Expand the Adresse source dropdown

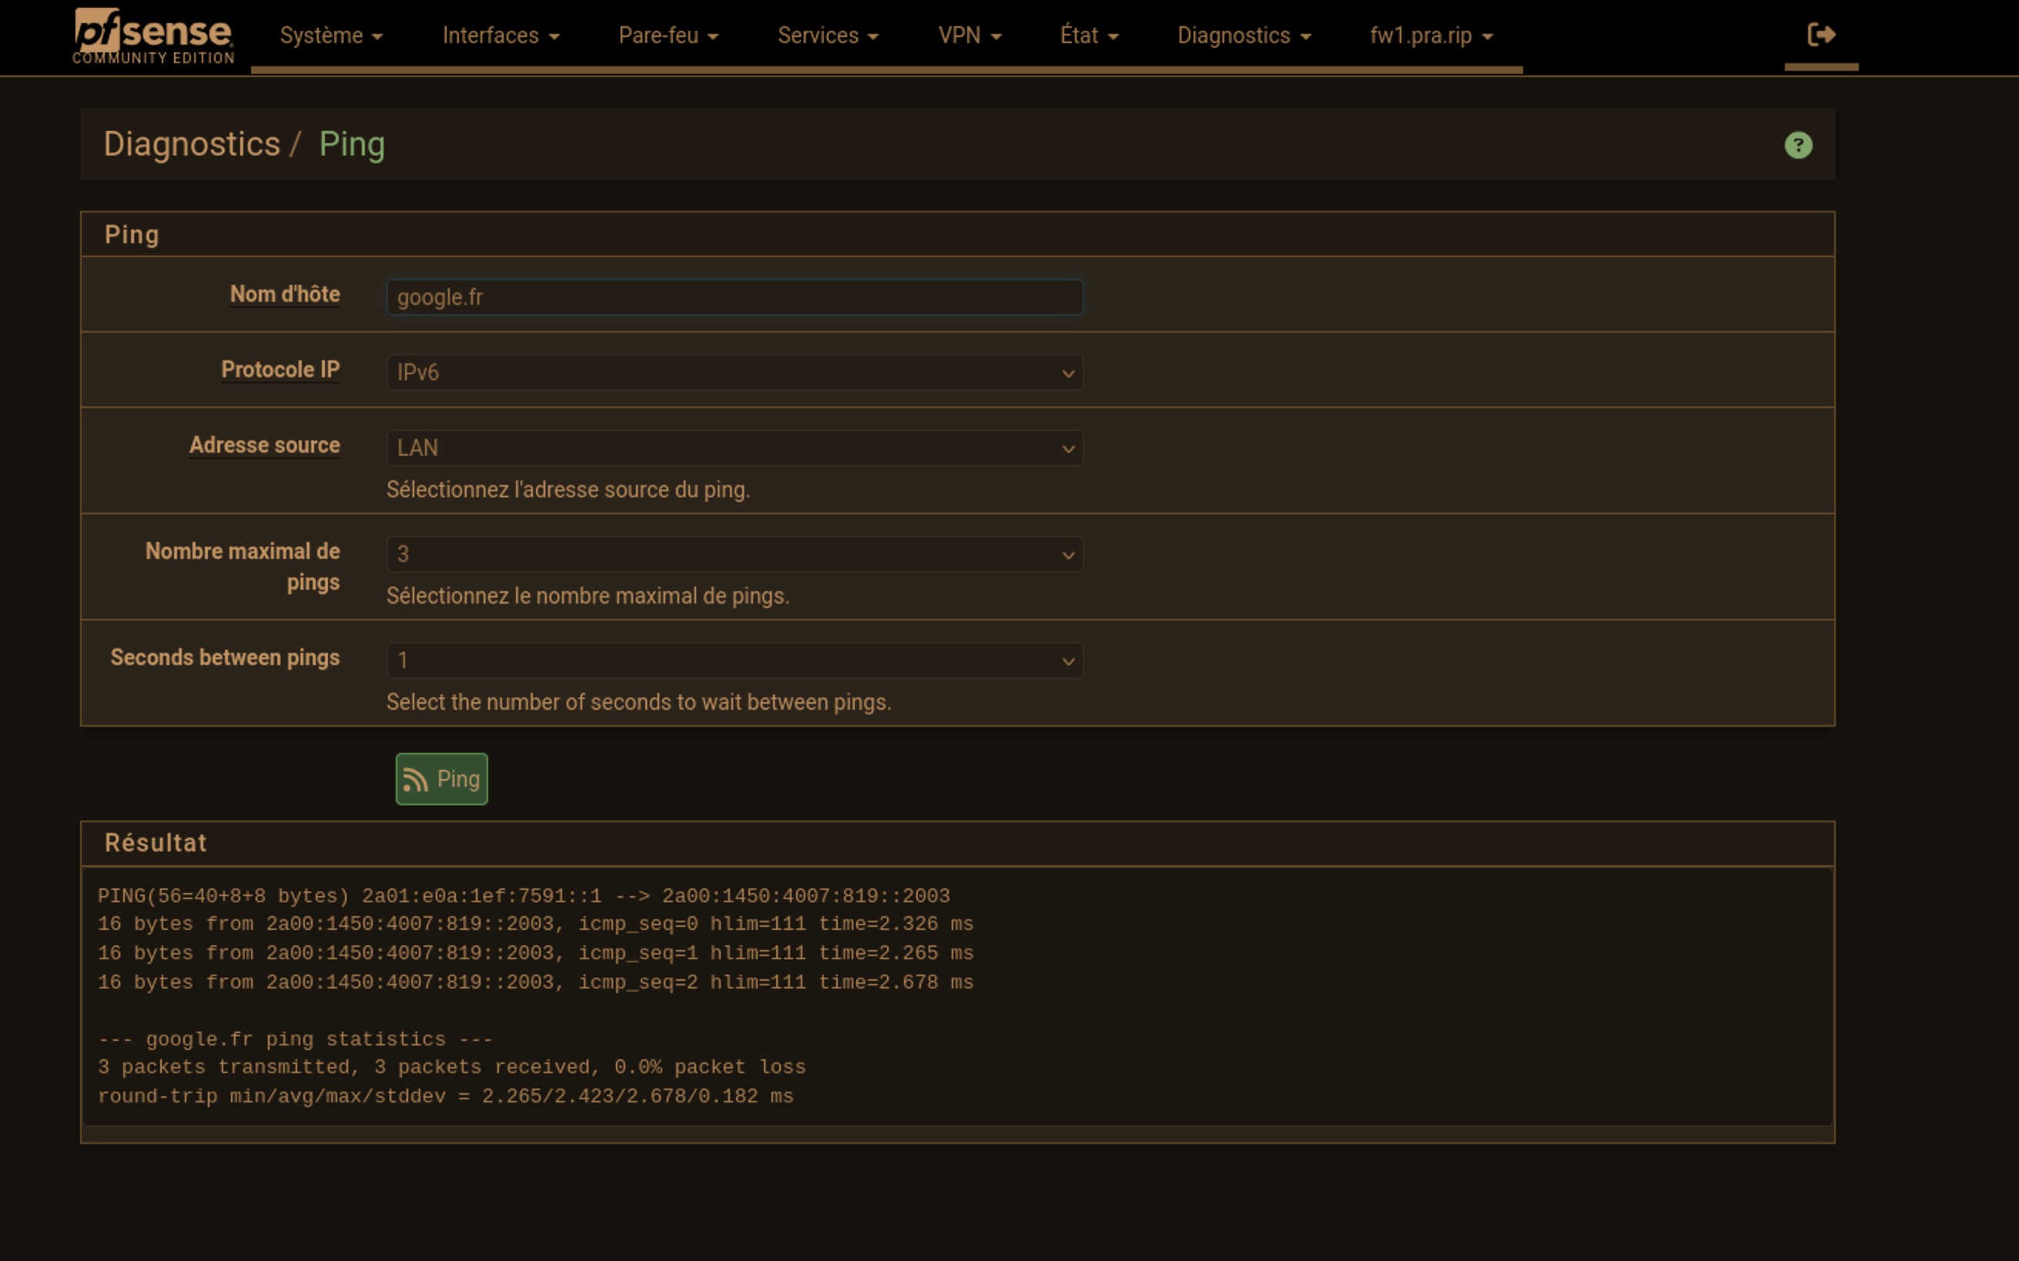point(735,448)
